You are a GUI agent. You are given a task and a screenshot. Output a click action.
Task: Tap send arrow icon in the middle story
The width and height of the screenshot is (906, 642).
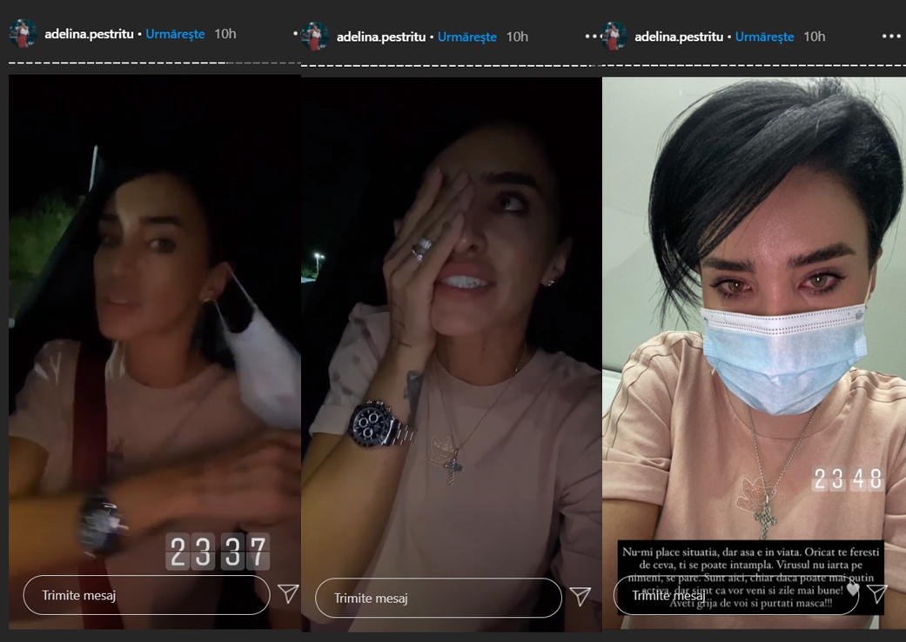tap(581, 597)
